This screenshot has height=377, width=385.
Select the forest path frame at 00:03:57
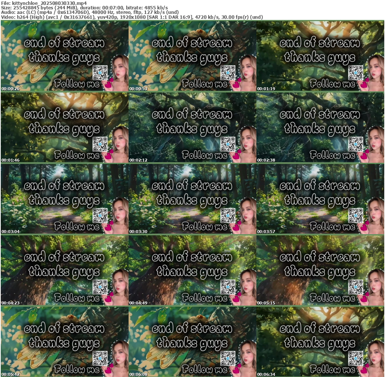pos(320,199)
